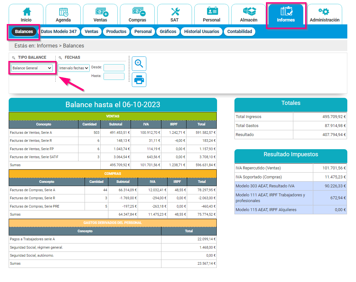Open the Historial Usuarios tab

[x=202, y=31]
